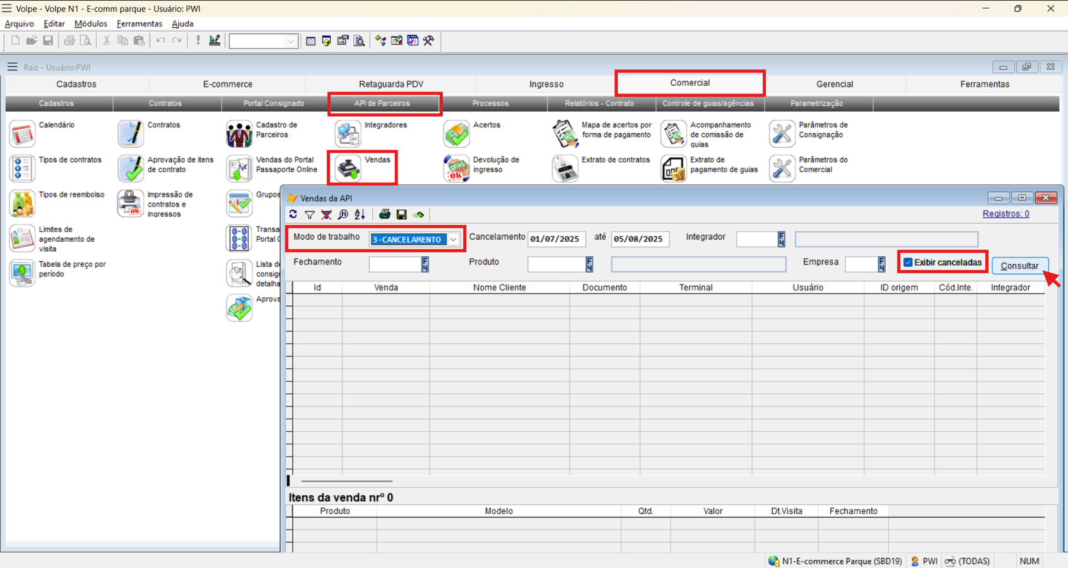This screenshot has height=568, width=1068.
Task: Click the refresh icon in Vendas da API
Action: 293,215
